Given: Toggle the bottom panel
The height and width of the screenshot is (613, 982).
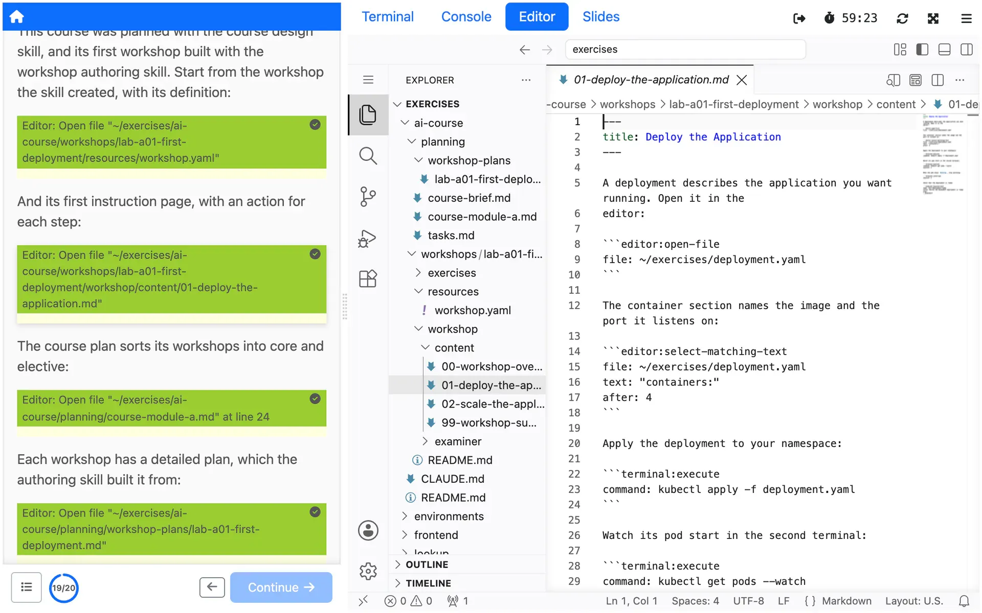Looking at the screenshot, I should pos(944,50).
